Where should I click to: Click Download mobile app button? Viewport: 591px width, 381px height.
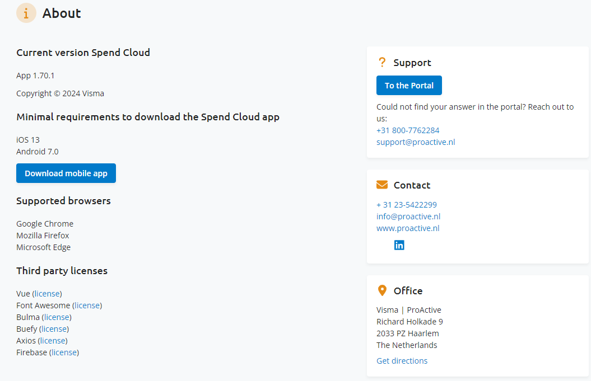(x=66, y=173)
